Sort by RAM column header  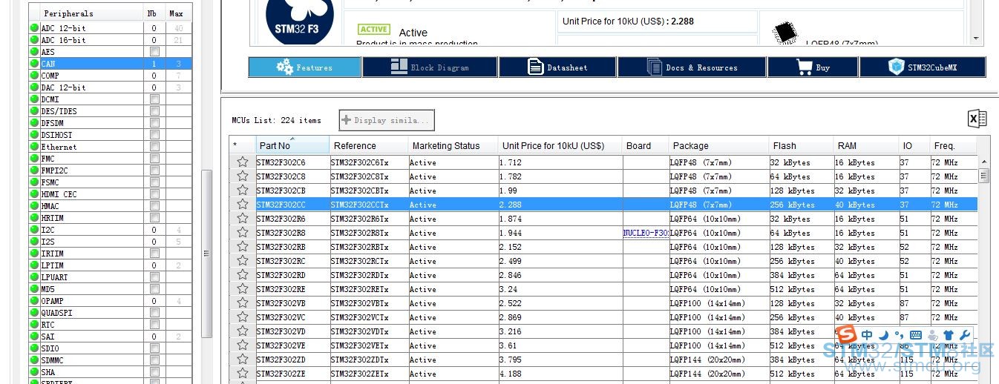click(866, 145)
